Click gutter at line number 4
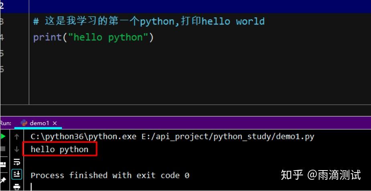This screenshot has height=191, width=371. [x=2, y=37]
